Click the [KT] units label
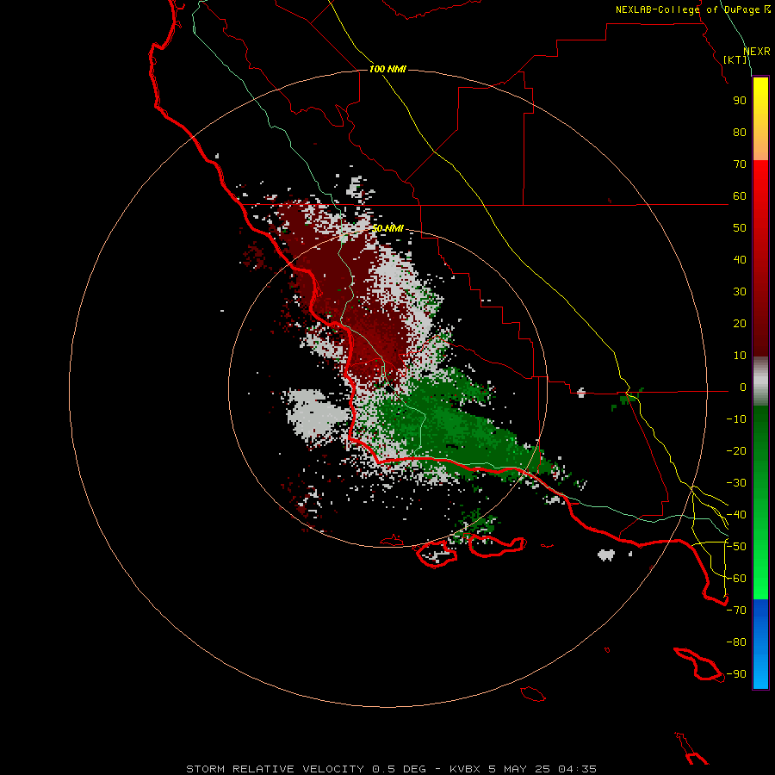Image resolution: width=775 pixels, height=775 pixels. coord(735,59)
